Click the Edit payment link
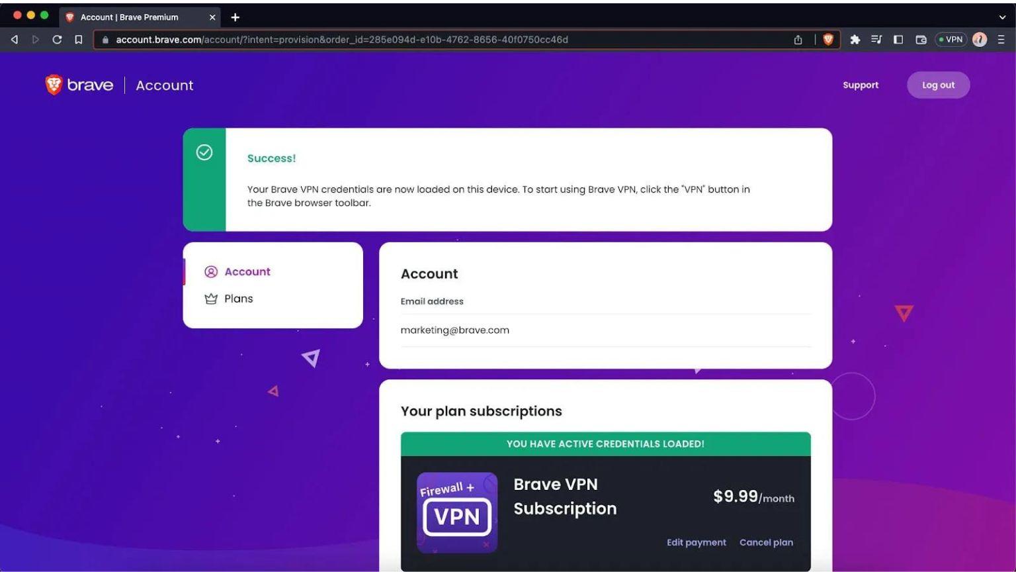This screenshot has height=572, width=1016. [x=696, y=542]
